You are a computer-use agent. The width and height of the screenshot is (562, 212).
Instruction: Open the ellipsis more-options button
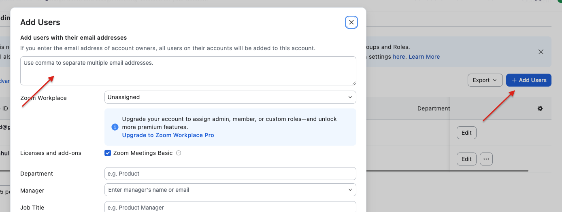click(486, 159)
